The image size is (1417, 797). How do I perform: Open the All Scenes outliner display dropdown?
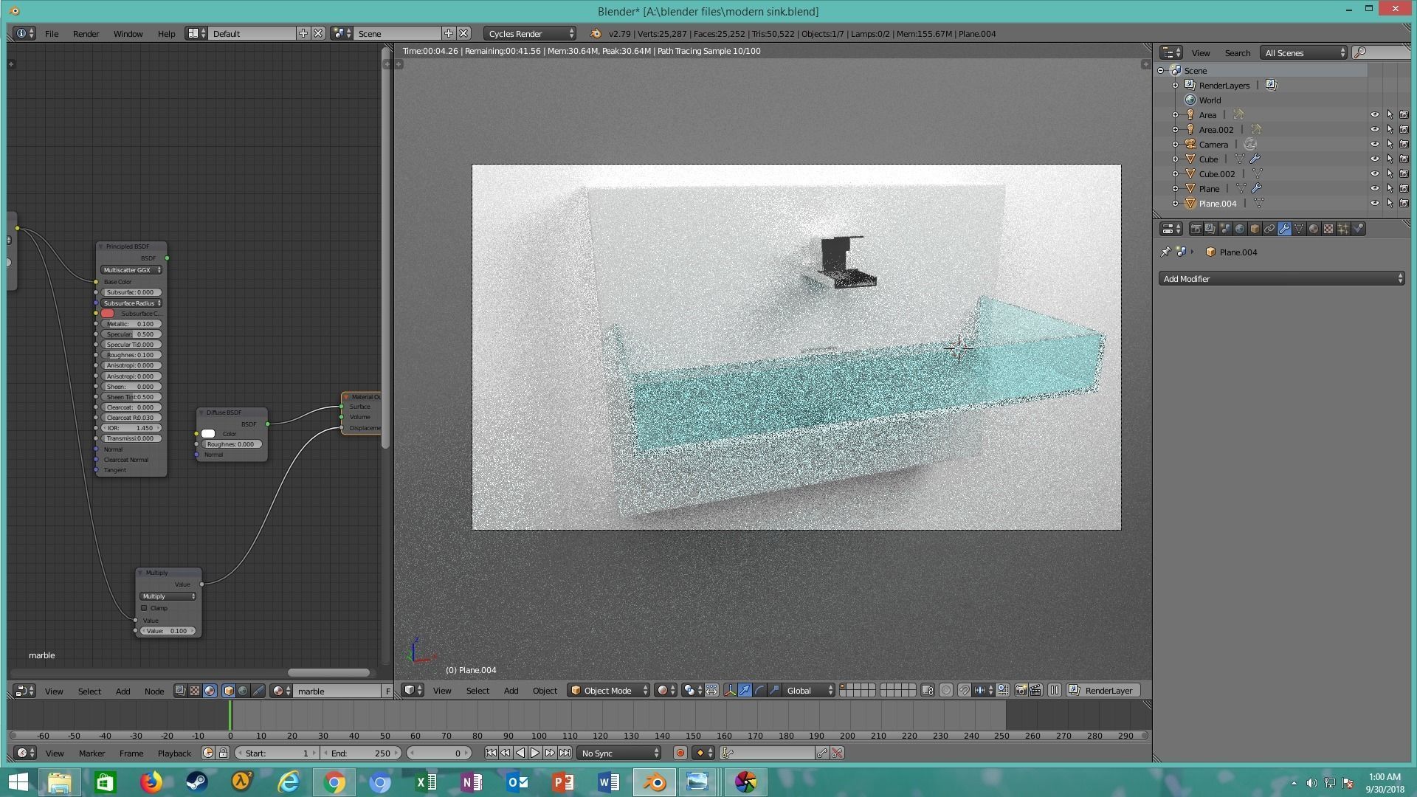coord(1304,52)
